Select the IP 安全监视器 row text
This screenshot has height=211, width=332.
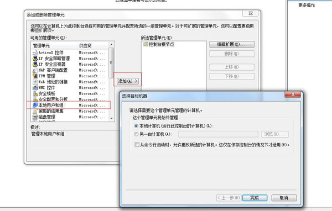tap(52, 64)
